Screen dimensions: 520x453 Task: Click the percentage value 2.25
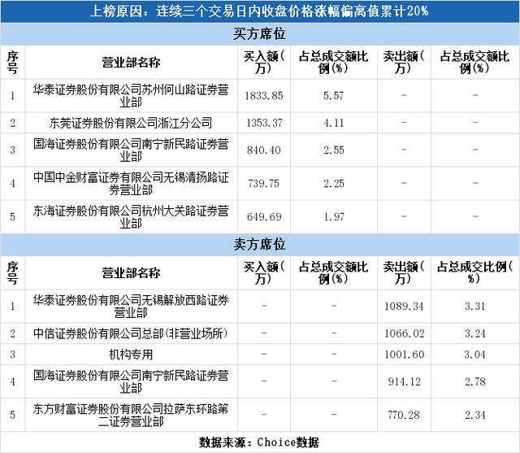334,184
